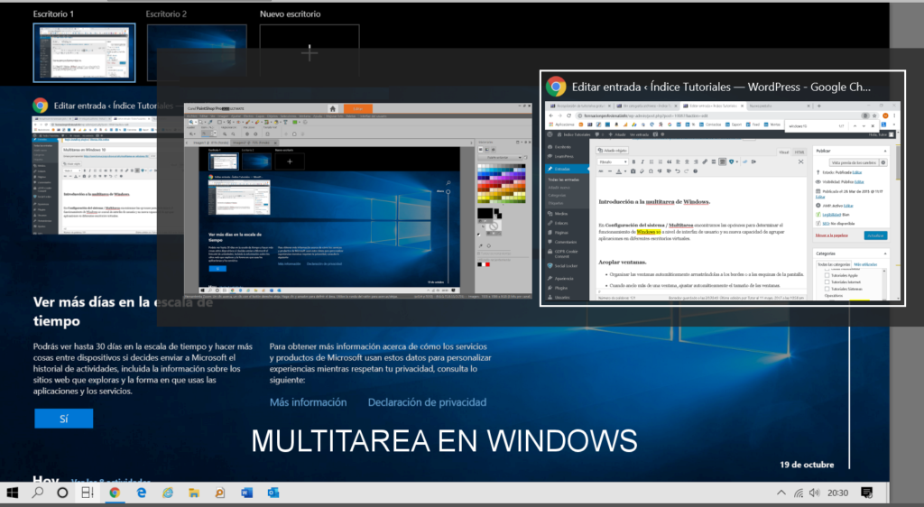Image resolution: width=924 pixels, height=507 pixels.
Task: Open the Declaración de privacidad link
Action: 427,402
